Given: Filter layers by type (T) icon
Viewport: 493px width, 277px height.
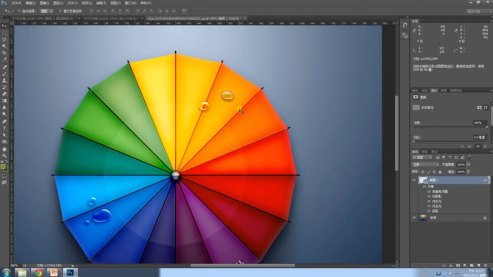Looking at the screenshot, I should pos(450,157).
